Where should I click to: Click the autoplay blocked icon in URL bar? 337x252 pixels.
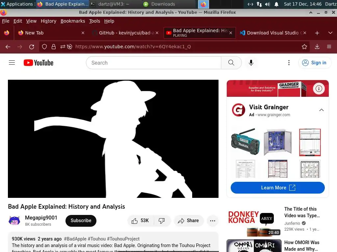pos(69,47)
